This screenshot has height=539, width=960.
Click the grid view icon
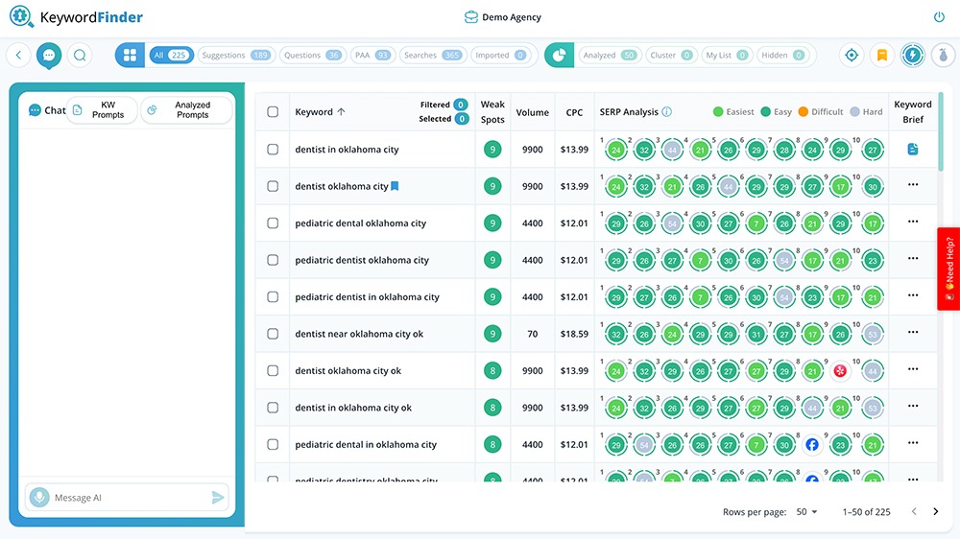[x=130, y=55]
